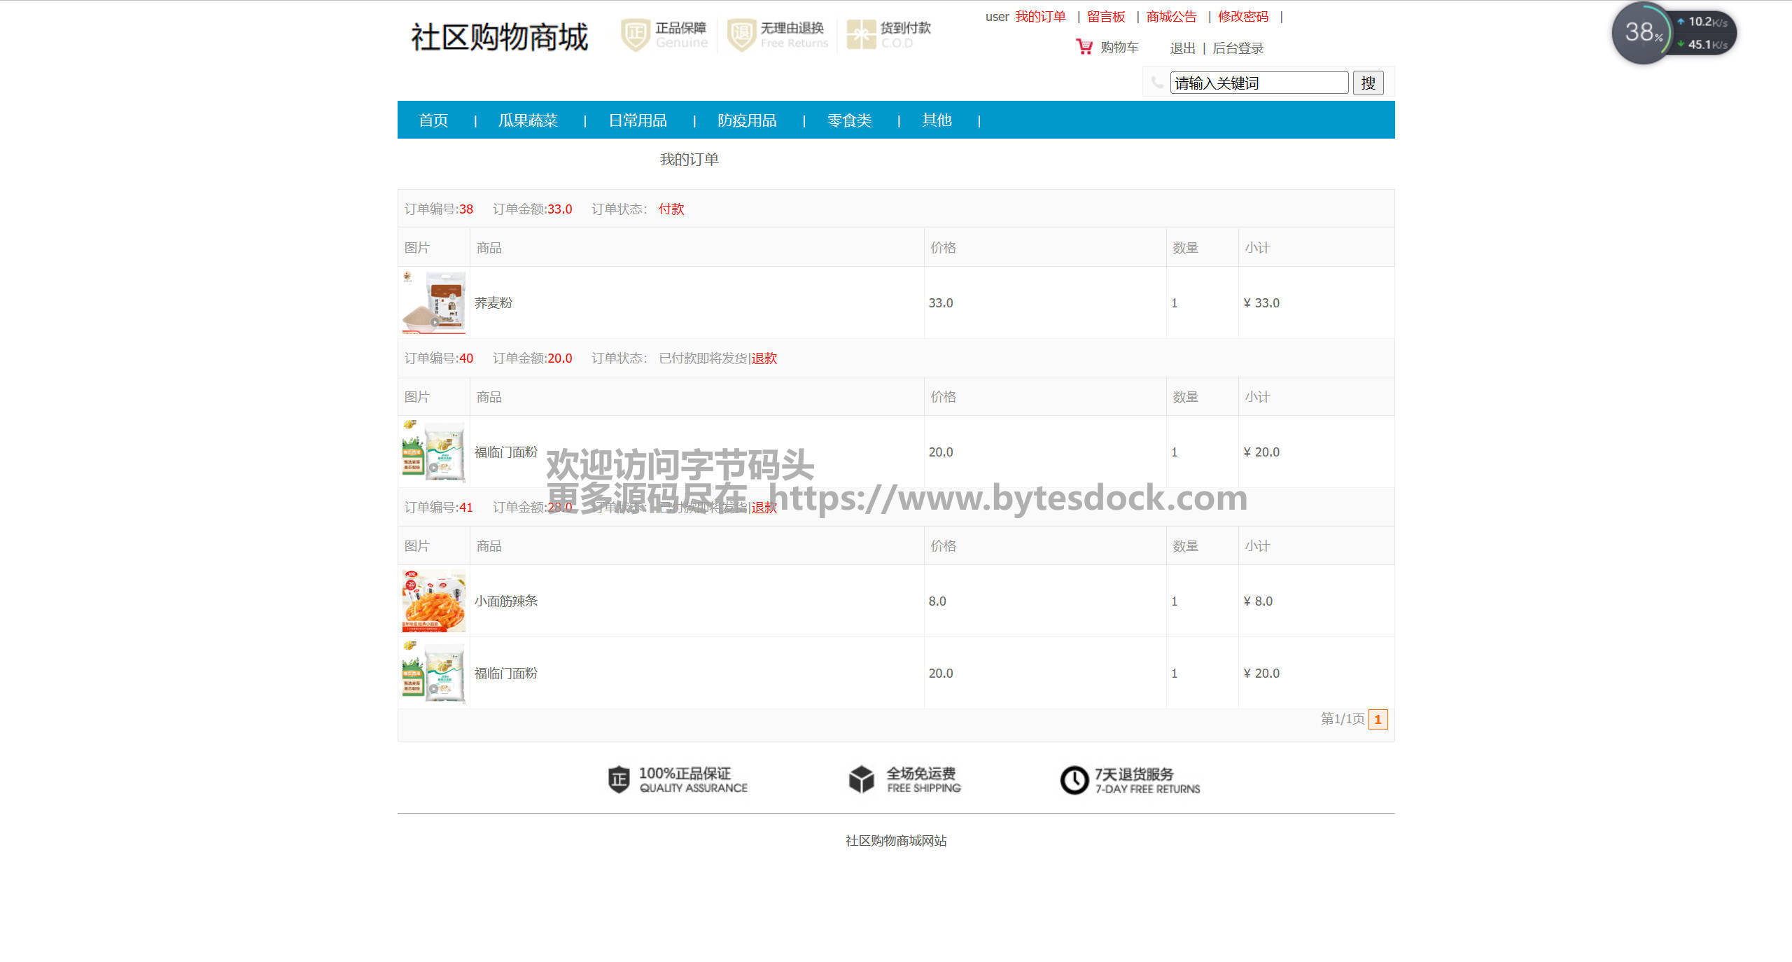
Task: Click the red shopping cart icon
Action: [x=1084, y=47]
